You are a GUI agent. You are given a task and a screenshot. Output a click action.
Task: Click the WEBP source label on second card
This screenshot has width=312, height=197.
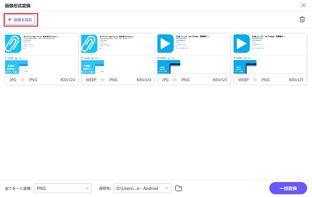point(91,80)
